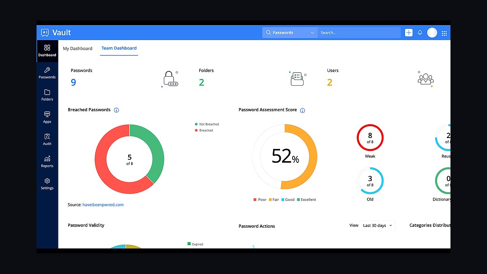Toggle the Expired legend entry
The height and width of the screenshot is (274, 487).
coord(195,244)
